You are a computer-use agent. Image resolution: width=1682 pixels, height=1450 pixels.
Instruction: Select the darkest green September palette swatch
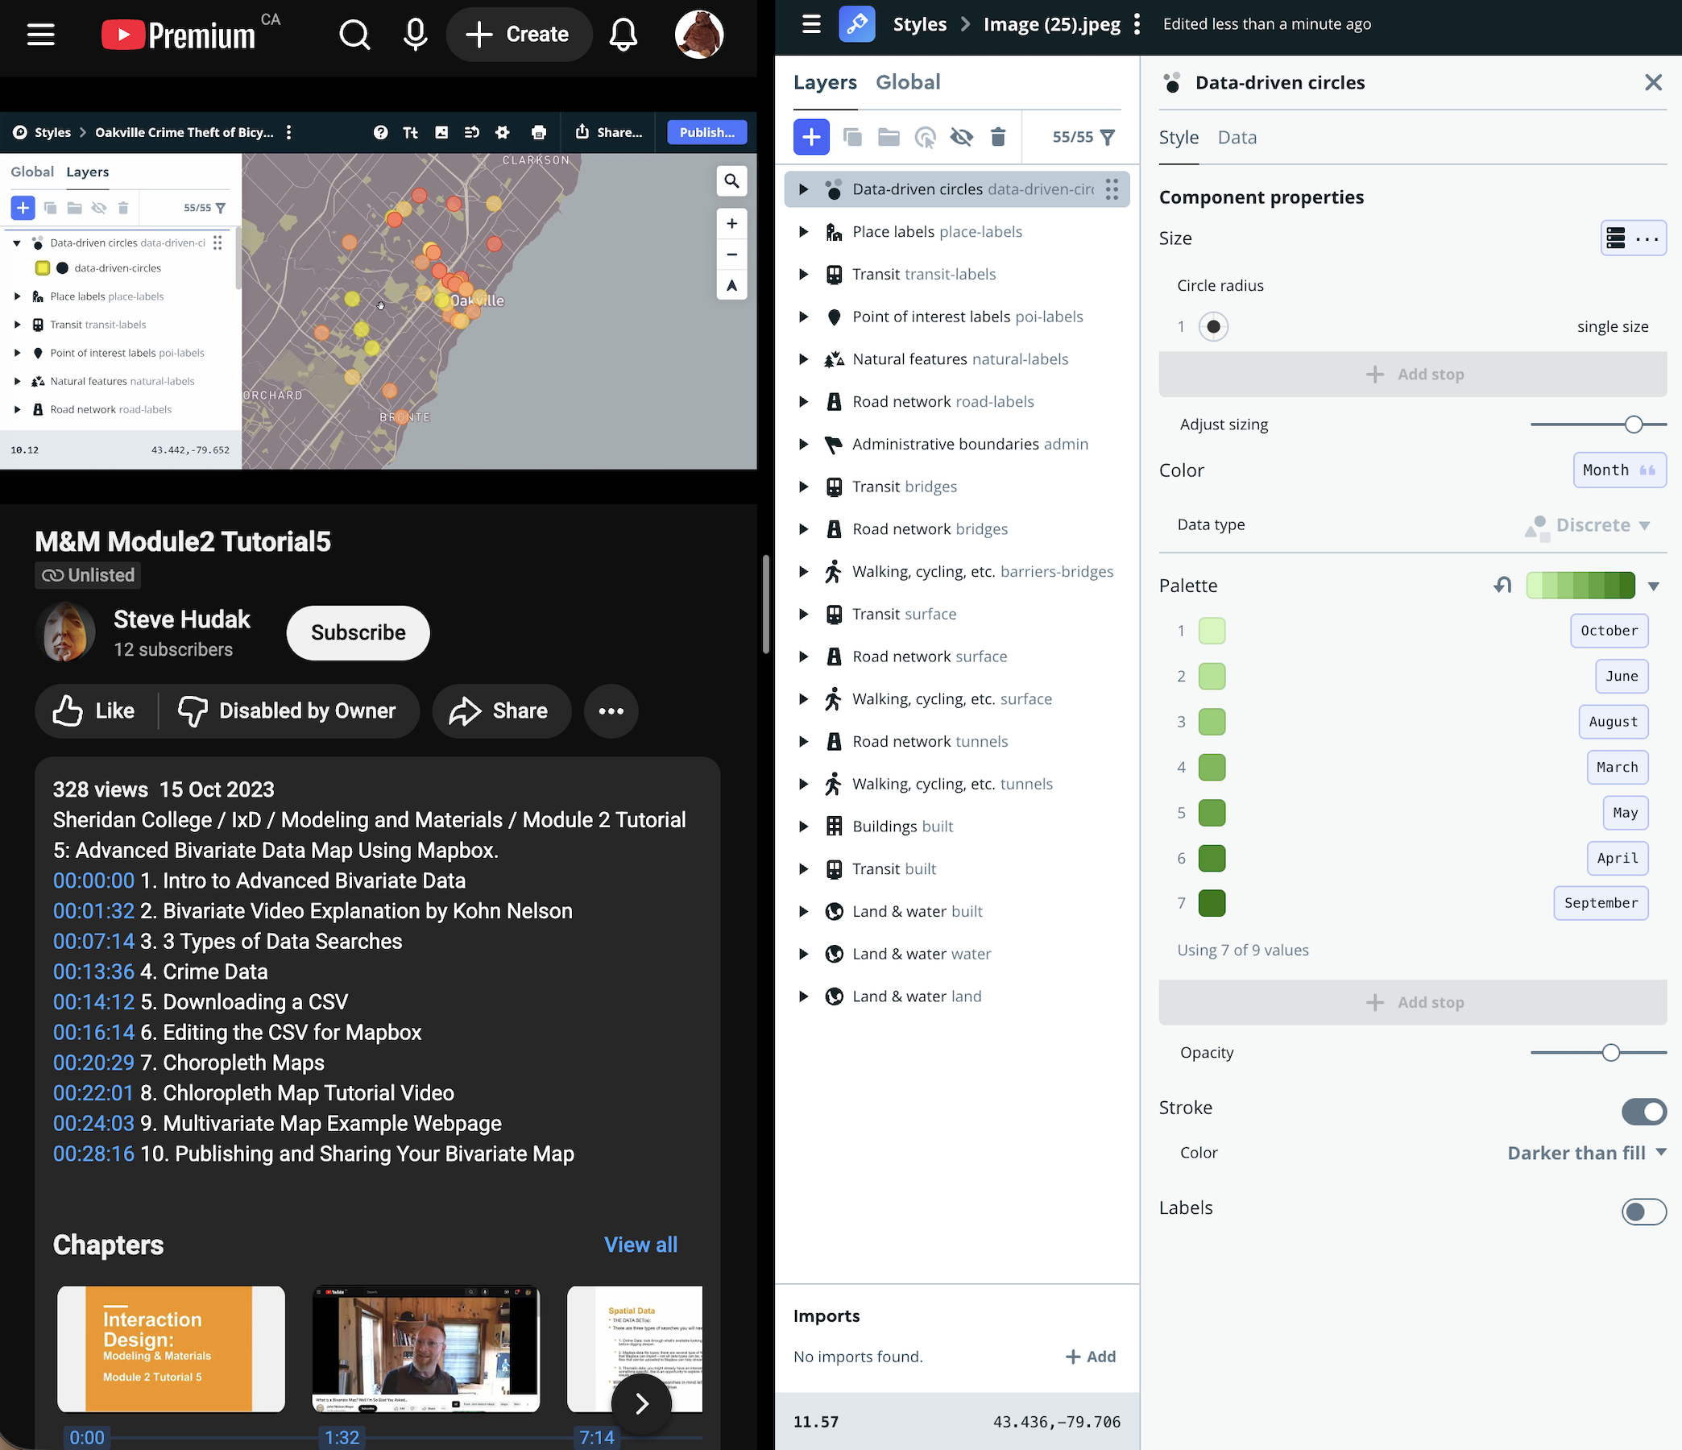[x=1212, y=902]
